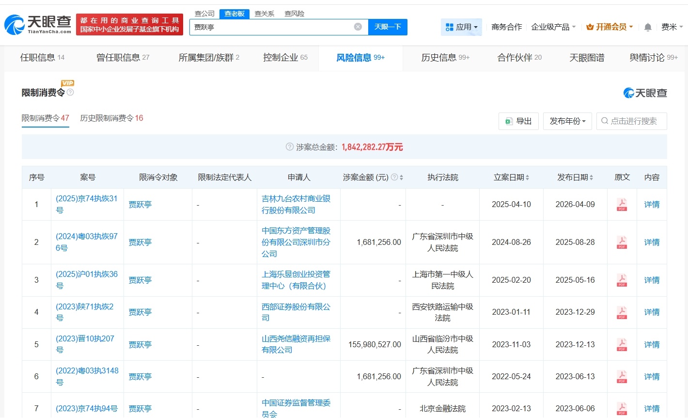Open the 商务合作 link
The width and height of the screenshot is (688, 418).
pos(506,27)
